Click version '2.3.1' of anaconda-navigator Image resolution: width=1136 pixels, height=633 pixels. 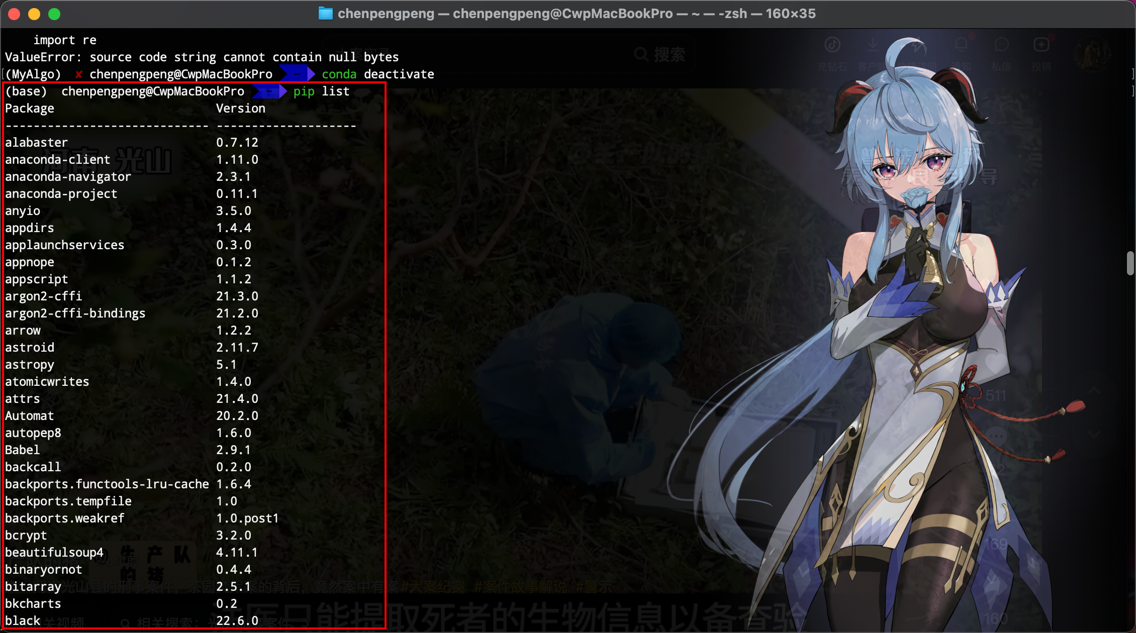(234, 177)
